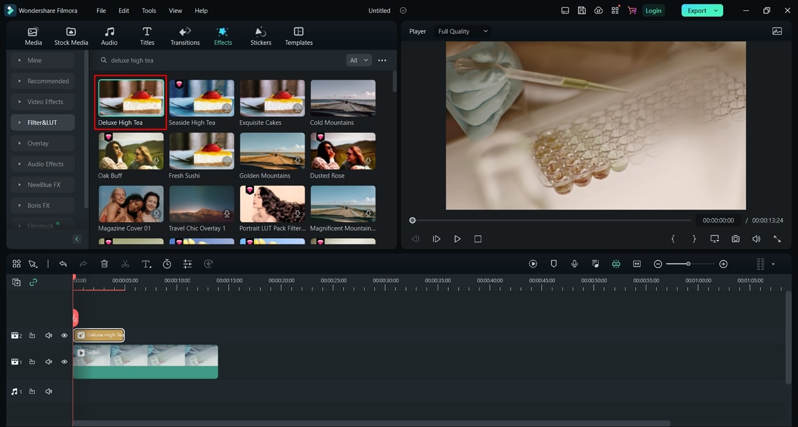Click the add track icon above track headers
Image resolution: width=798 pixels, height=427 pixels.
pos(17,282)
